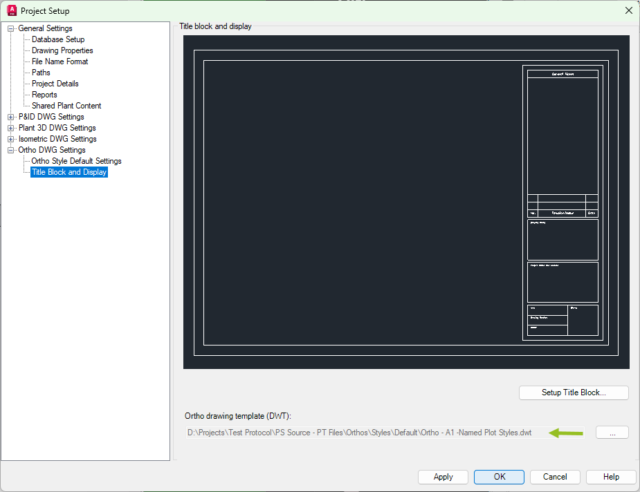The height and width of the screenshot is (492, 640).
Task: Go to Paths settings
Action: click(x=41, y=73)
